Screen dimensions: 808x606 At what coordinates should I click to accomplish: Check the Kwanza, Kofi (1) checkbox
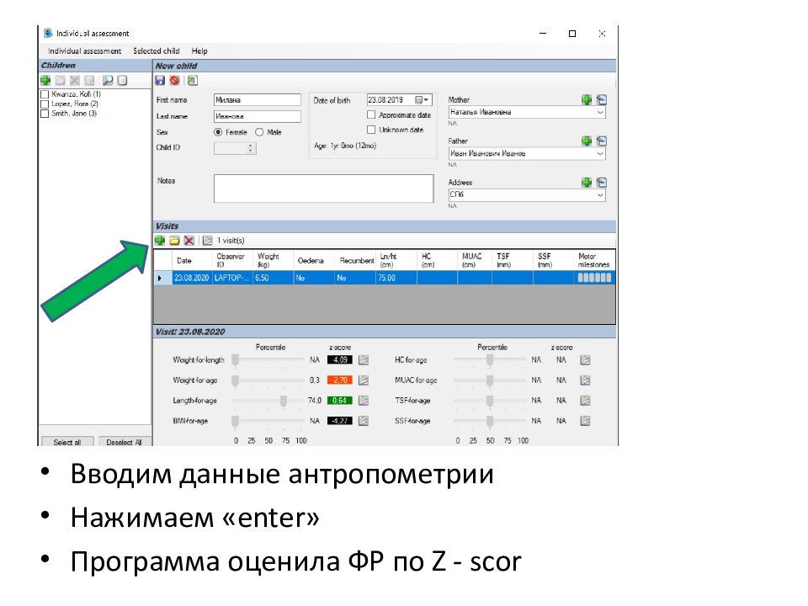[45, 94]
